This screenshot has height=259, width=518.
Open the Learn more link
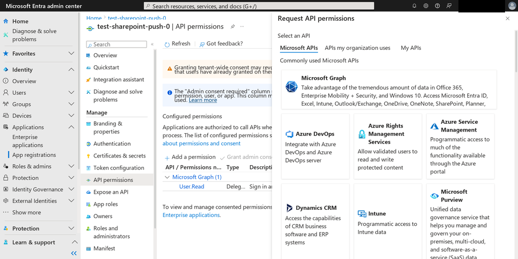pos(203,100)
